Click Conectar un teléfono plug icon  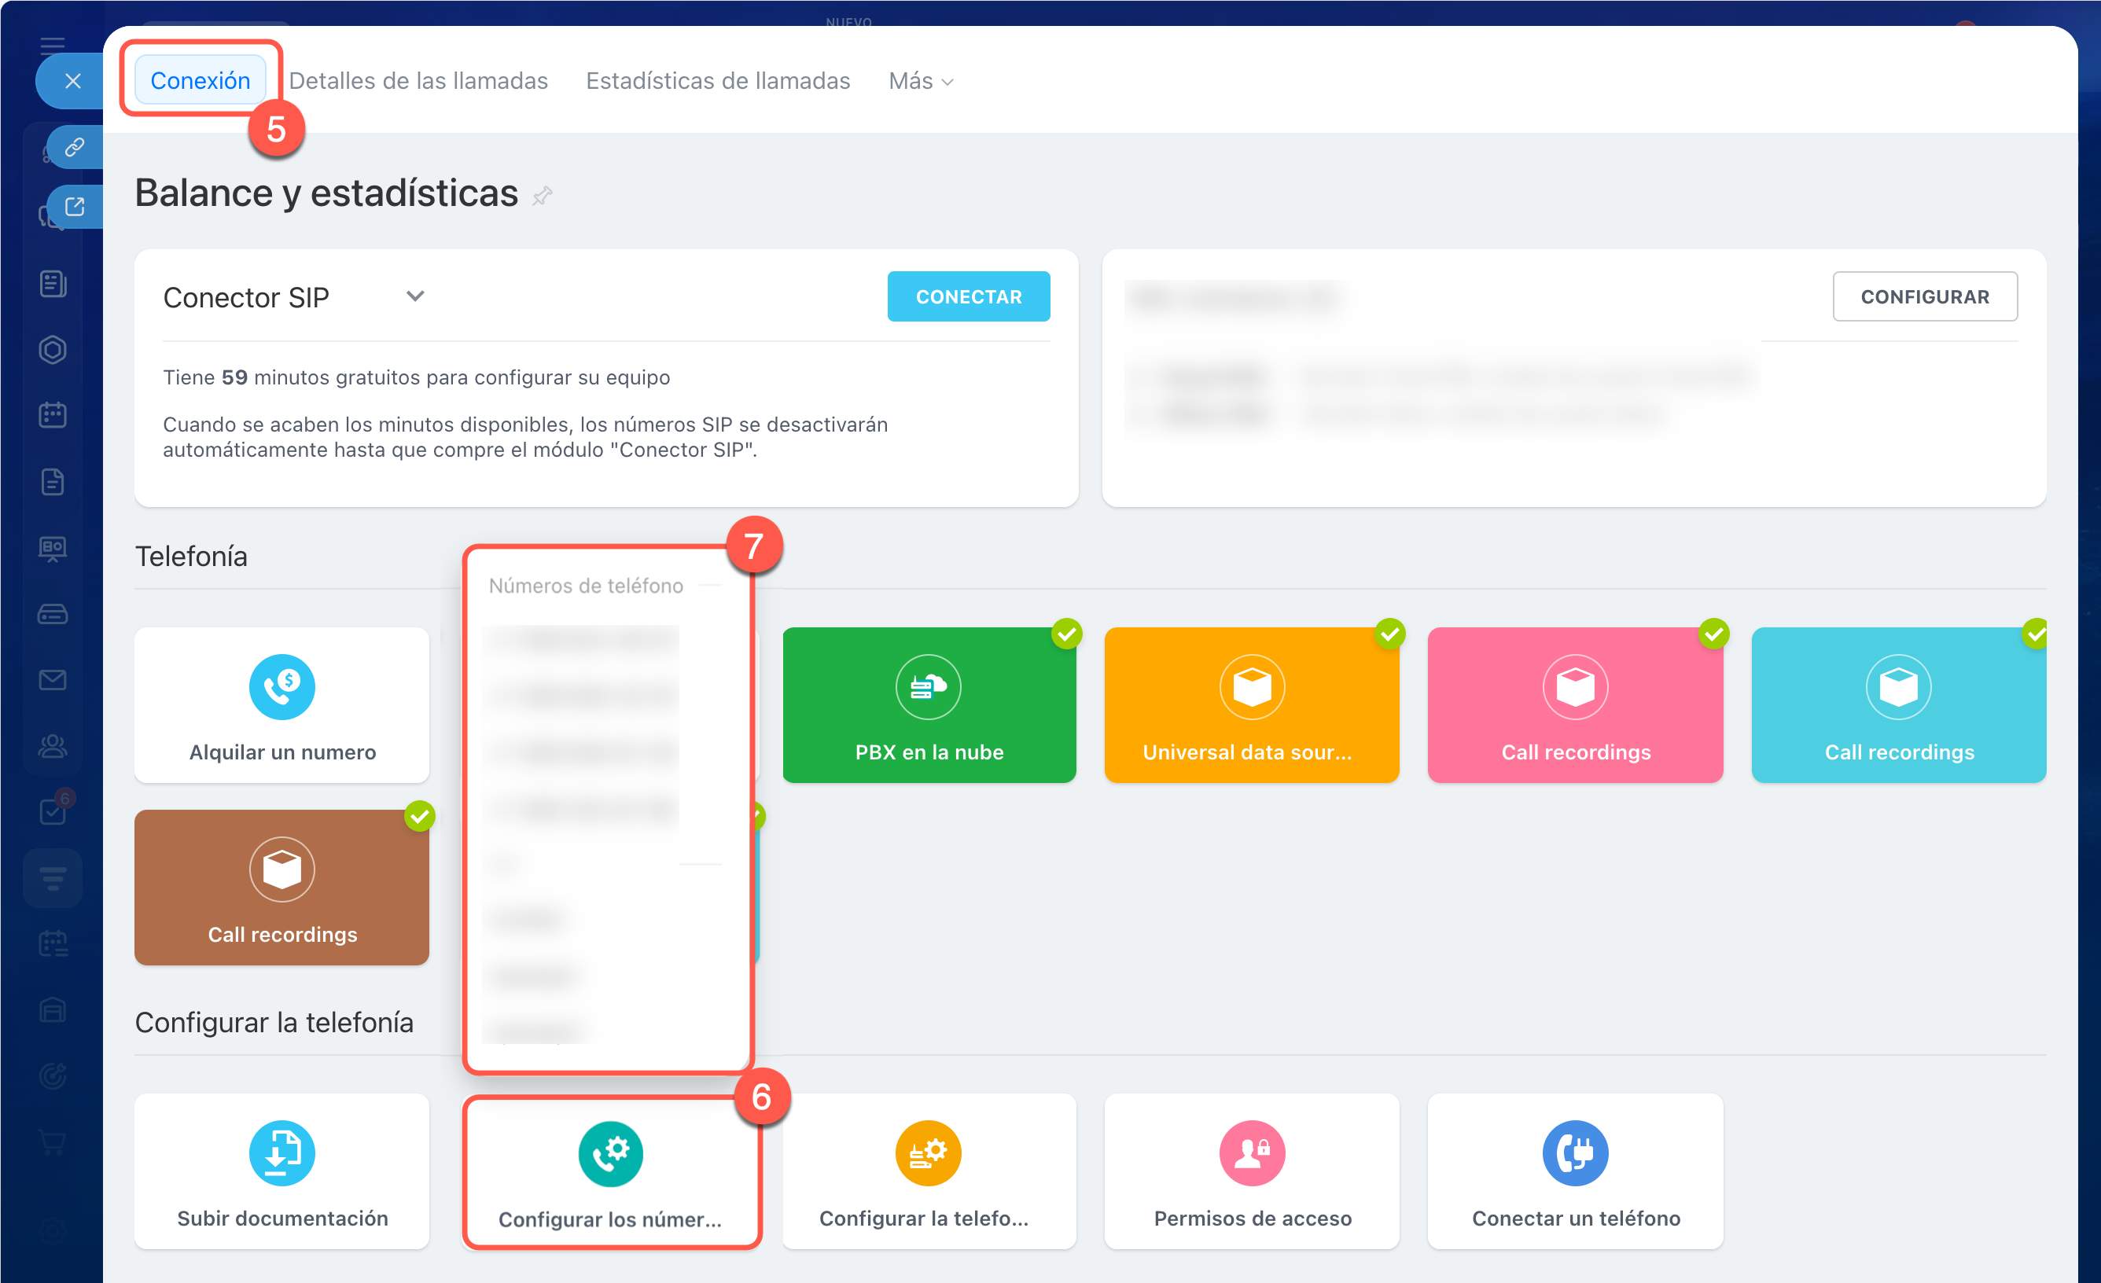1574,1152
